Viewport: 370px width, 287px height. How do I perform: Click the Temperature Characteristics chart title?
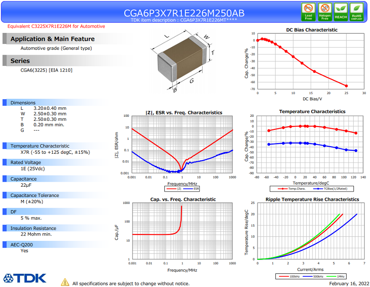click(312, 112)
